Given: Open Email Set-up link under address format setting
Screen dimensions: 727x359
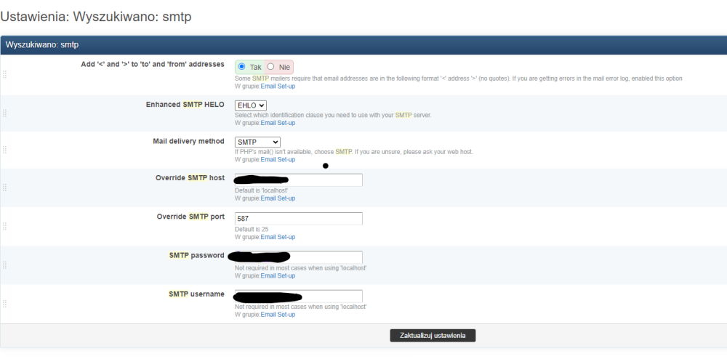Looking at the screenshot, I should [278, 86].
